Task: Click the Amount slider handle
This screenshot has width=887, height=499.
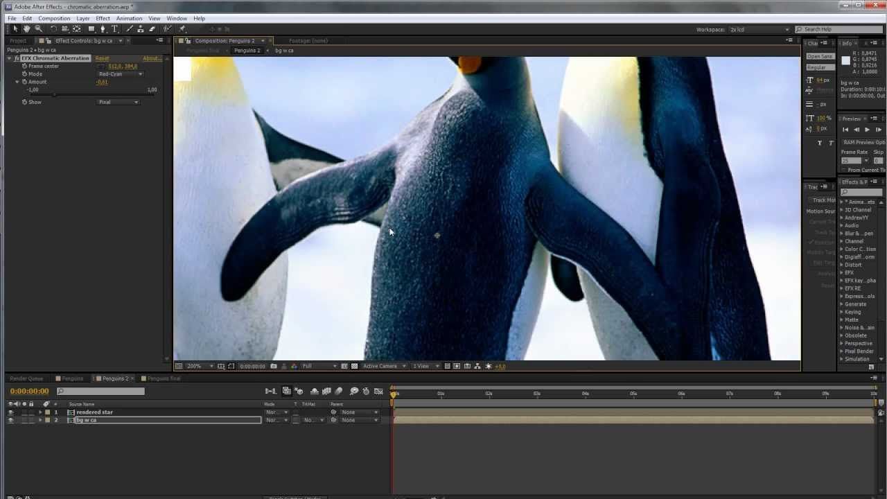Action: [55, 95]
